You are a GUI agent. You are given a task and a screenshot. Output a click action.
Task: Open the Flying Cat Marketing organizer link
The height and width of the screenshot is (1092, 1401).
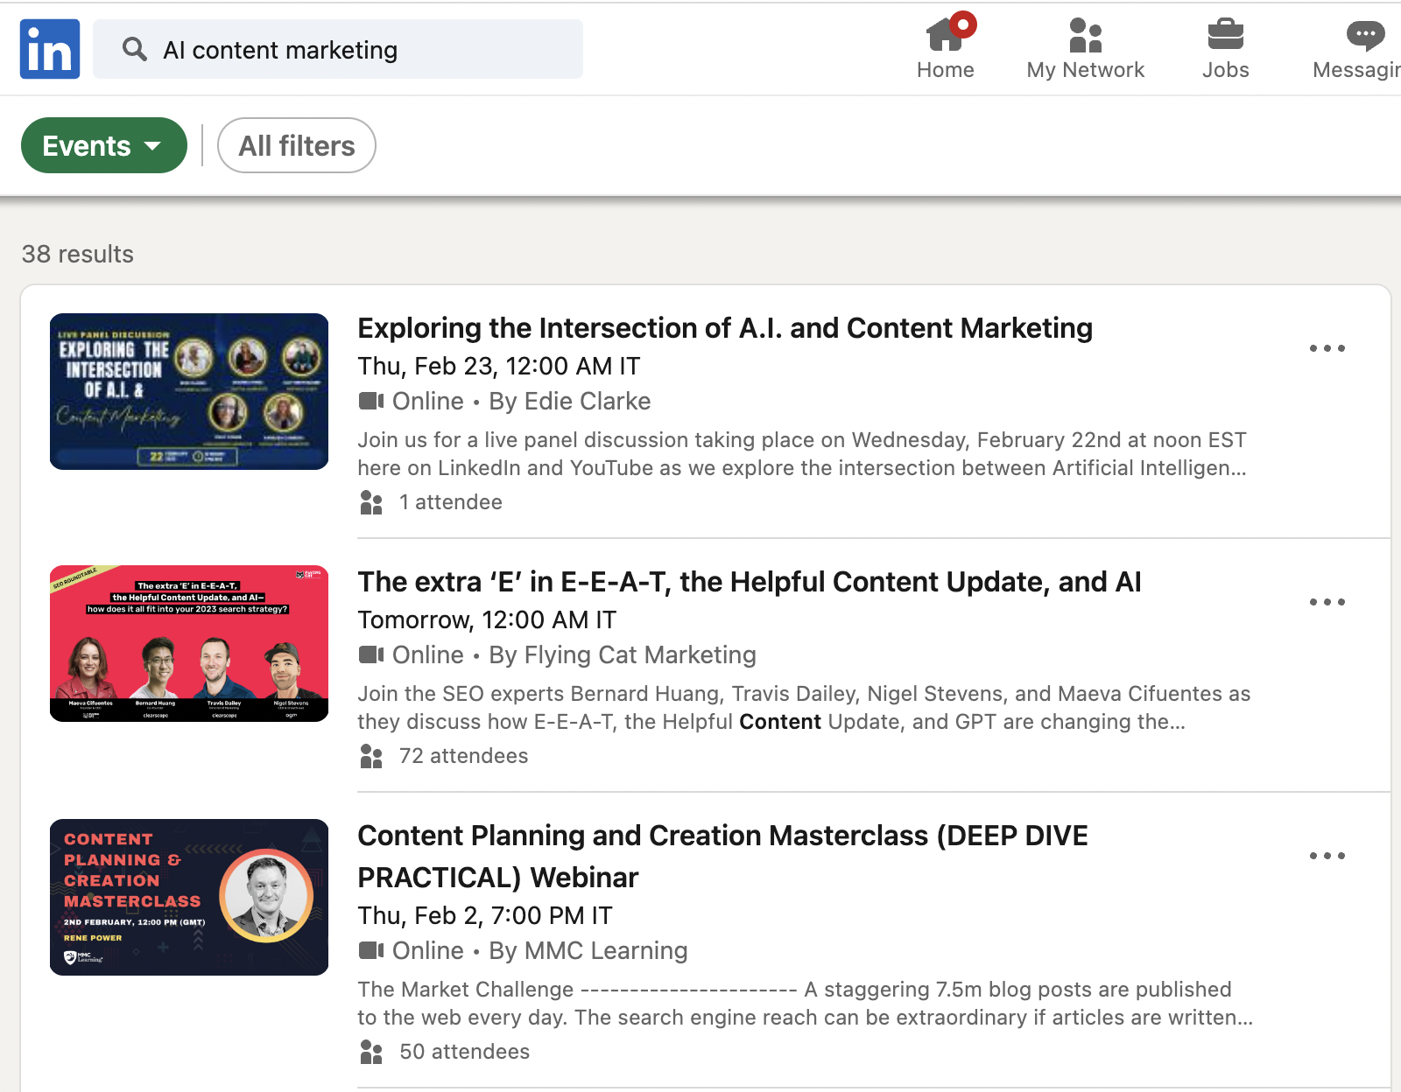(x=623, y=654)
